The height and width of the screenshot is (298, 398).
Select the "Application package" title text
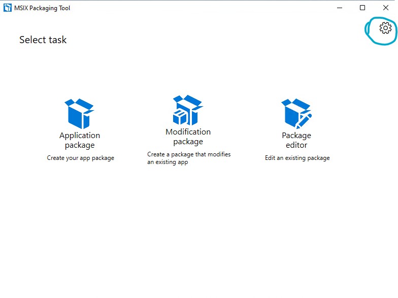click(x=80, y=140)
